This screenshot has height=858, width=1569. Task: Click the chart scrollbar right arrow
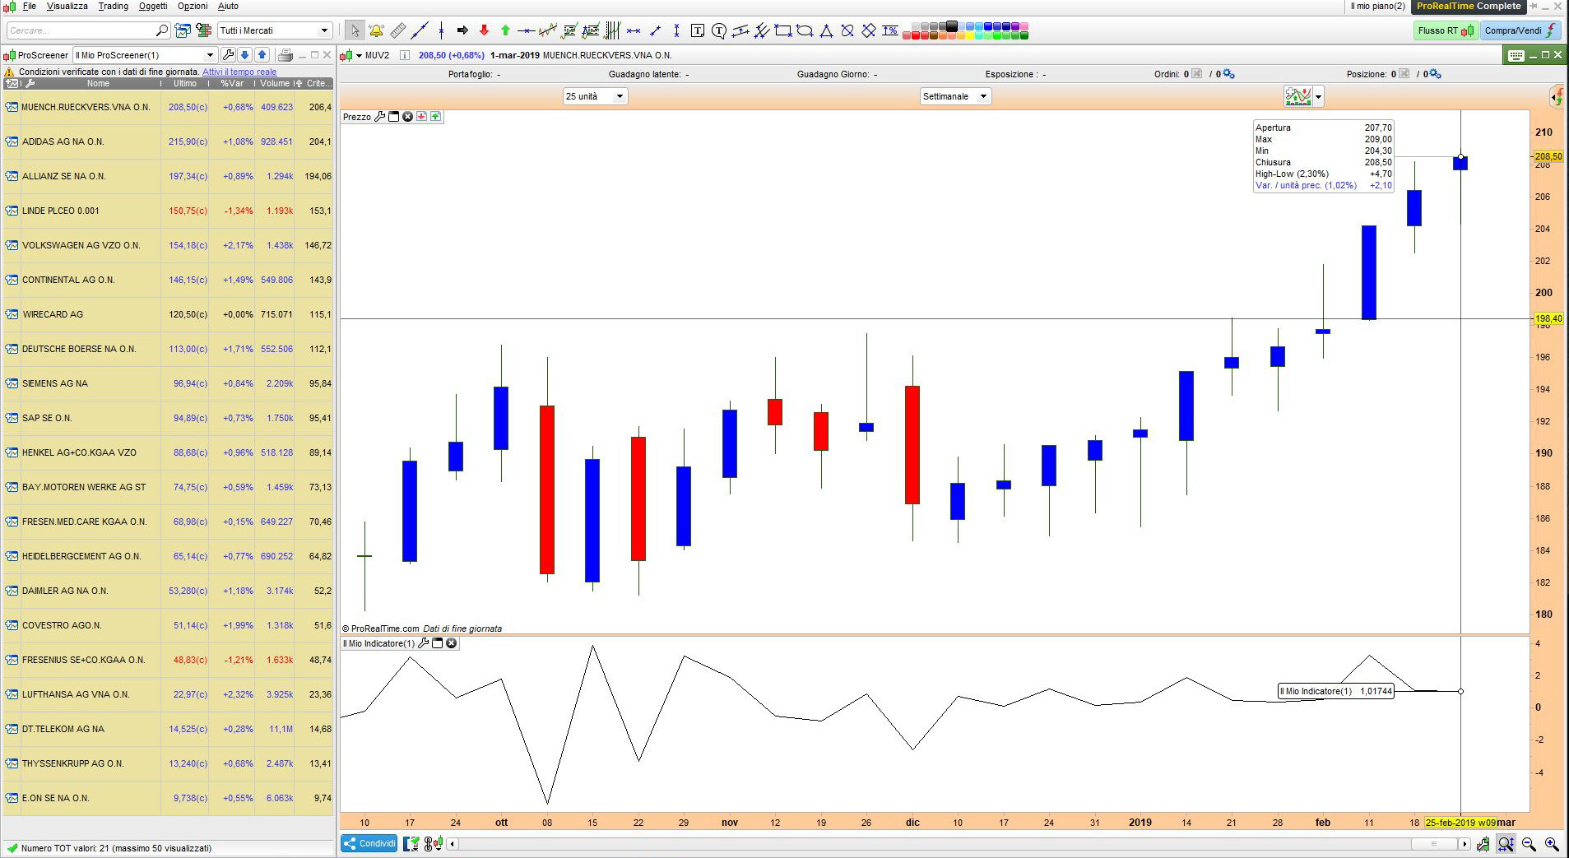click(x=1464, y=844)
